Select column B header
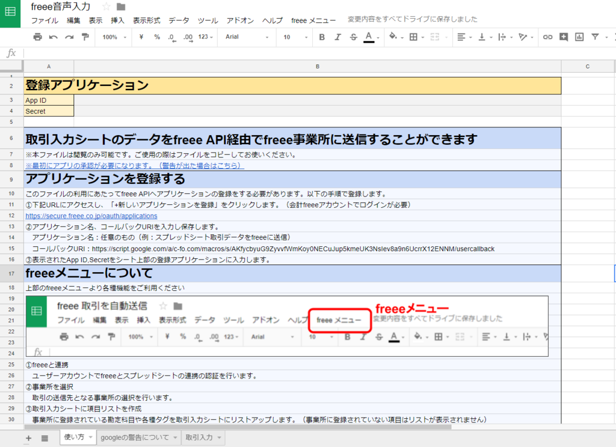 (x=318, y=66)
